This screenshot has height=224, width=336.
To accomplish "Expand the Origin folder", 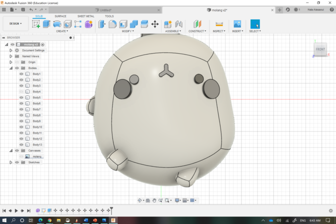I will click(x=11, y=62).
